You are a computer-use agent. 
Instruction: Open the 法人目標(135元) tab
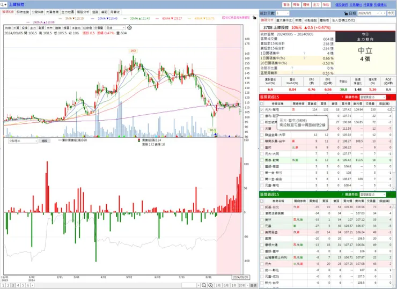click(343, 20)
